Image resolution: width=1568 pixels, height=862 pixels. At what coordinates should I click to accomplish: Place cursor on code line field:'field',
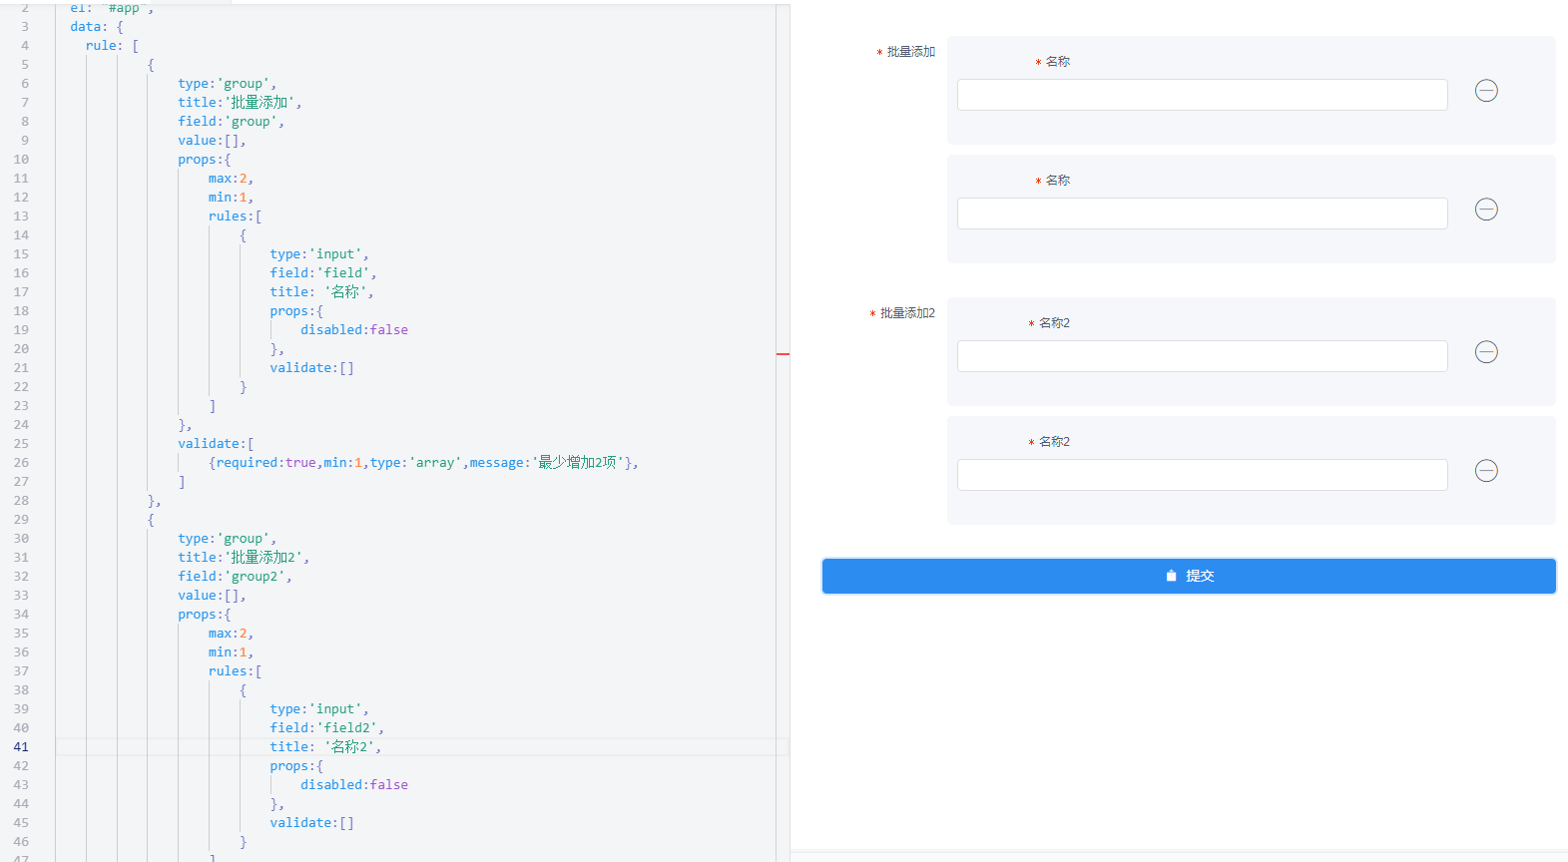(x=322, y=273)
